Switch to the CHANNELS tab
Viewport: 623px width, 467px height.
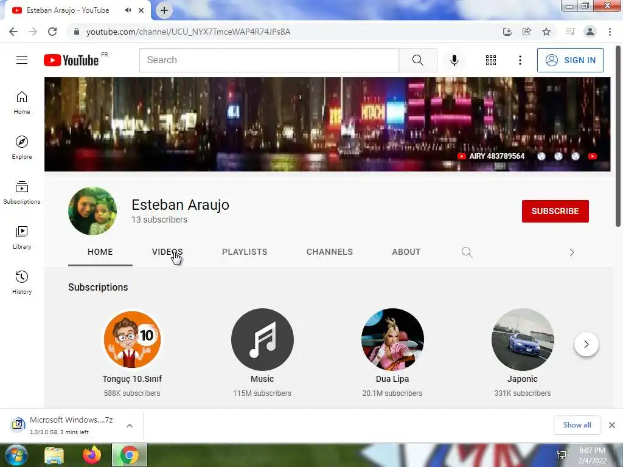pos(329,252)
